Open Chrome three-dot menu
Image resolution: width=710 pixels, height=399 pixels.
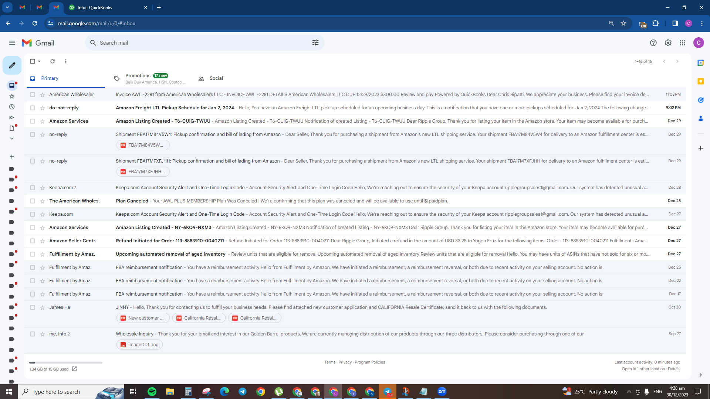click(x=702, y=23)
